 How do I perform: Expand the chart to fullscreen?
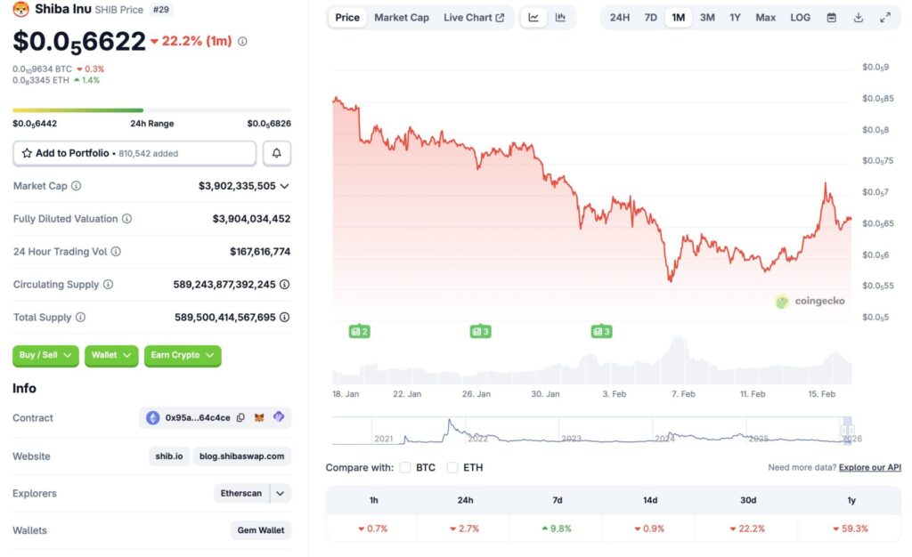pyautogui.click(x=884, y=17)
